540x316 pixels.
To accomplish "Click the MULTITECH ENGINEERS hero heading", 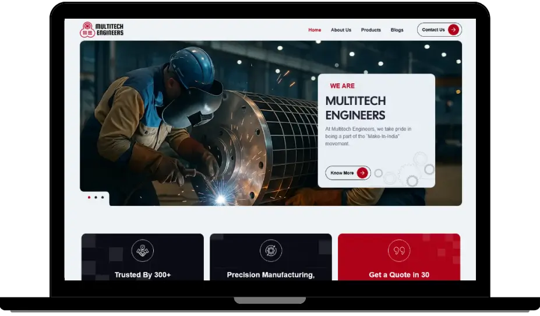I will [x=355, y=108].
